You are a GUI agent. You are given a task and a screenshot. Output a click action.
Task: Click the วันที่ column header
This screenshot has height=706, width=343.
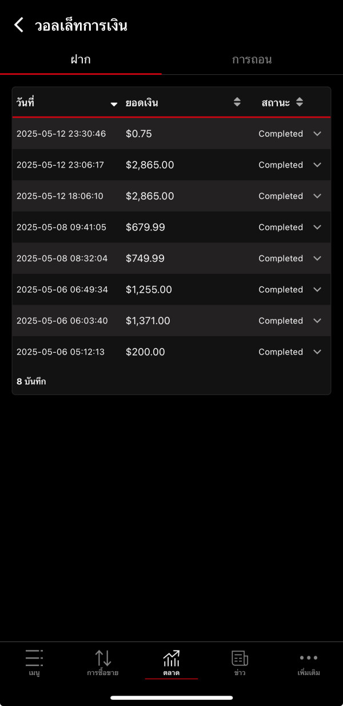[26, 103]
